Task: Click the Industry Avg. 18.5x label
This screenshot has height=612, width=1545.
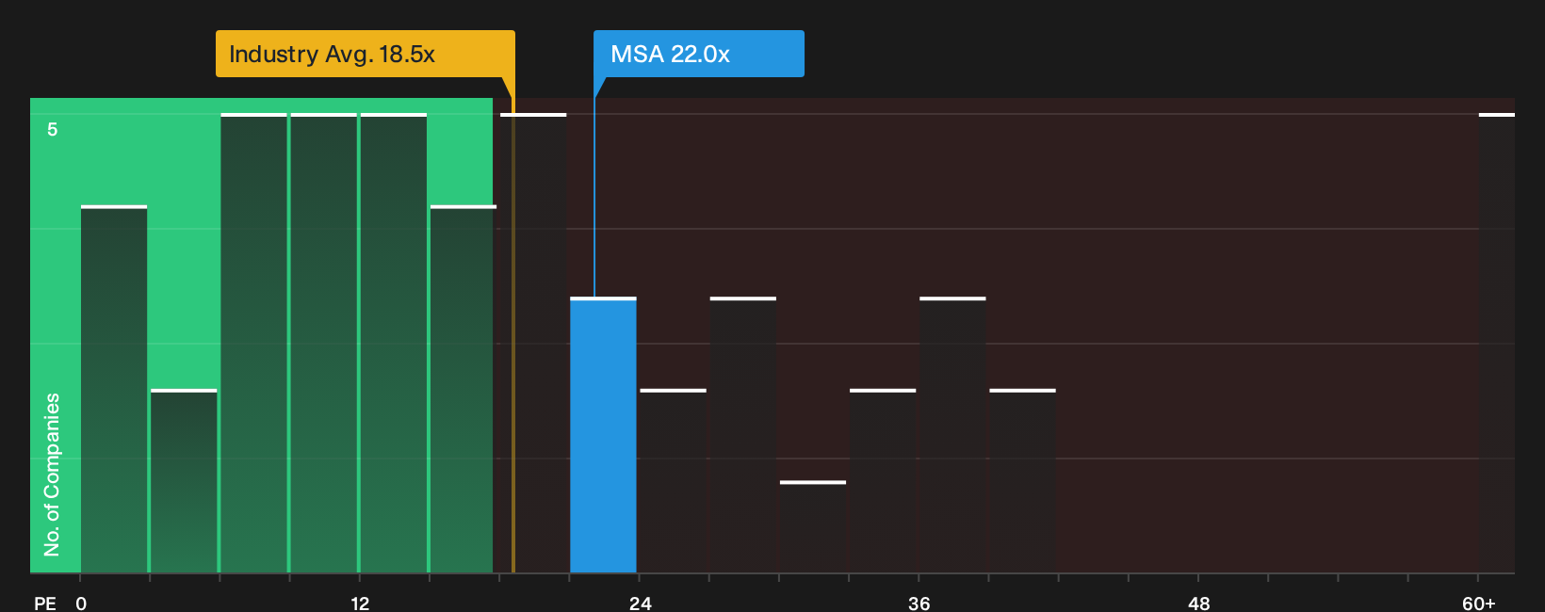Action: tap(366, 54)
